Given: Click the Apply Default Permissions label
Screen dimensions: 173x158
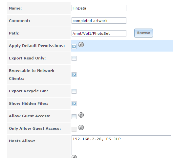Looking at the screenshot, I should (37, 46).
